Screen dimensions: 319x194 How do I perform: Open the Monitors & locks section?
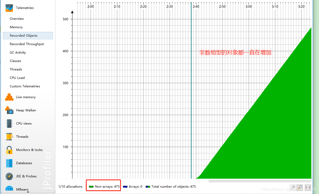pos(29,150)
